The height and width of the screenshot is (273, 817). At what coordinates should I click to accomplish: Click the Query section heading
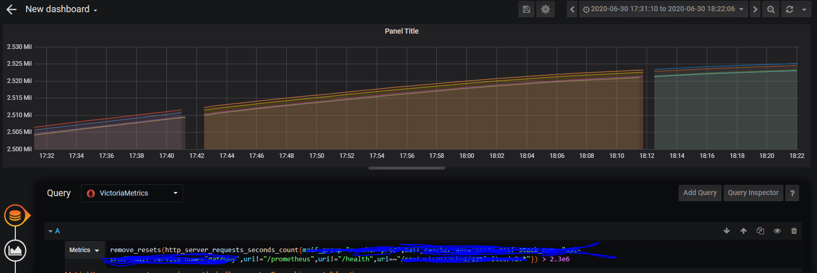coord(59,193)
